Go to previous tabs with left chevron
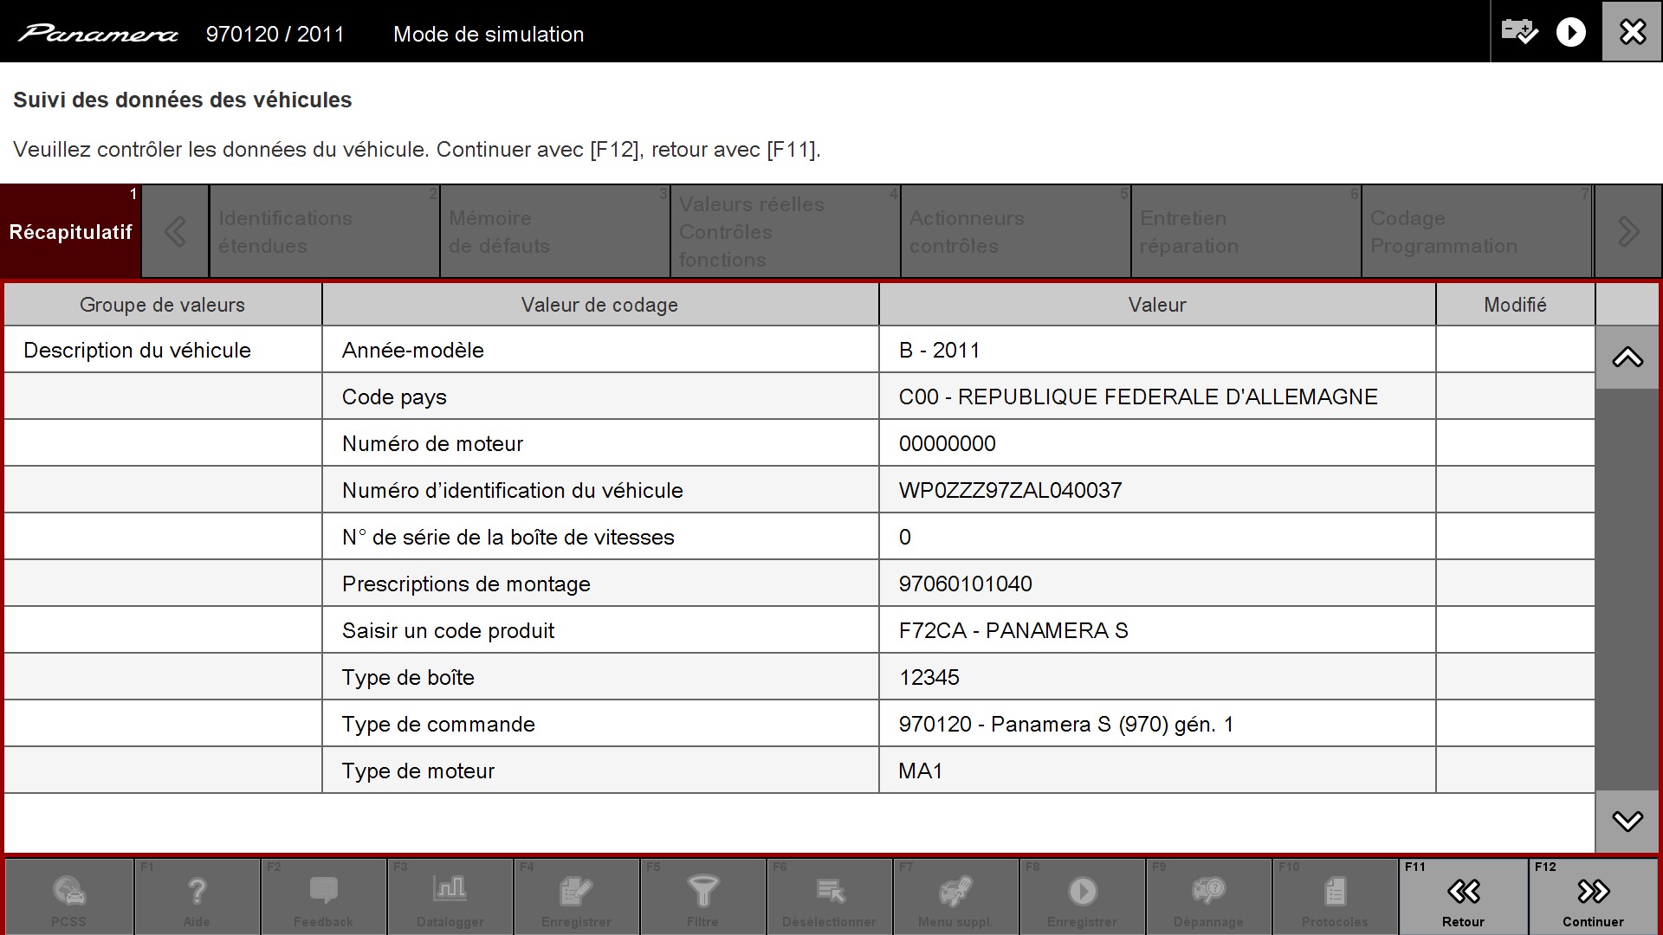 point(175,231)
